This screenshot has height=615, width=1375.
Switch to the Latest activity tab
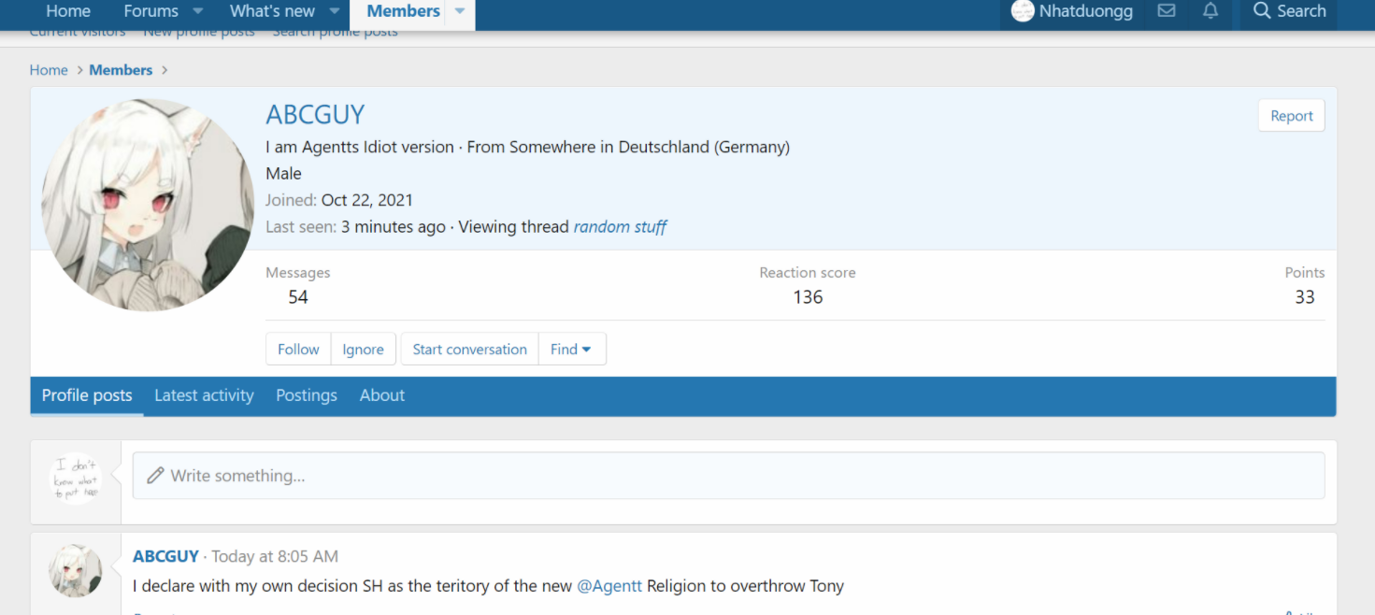point(204,395)
